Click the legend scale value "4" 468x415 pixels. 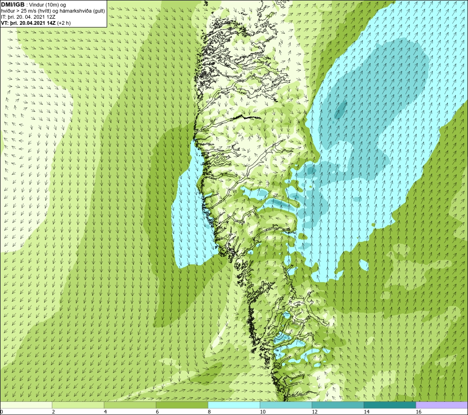[105, 412]
